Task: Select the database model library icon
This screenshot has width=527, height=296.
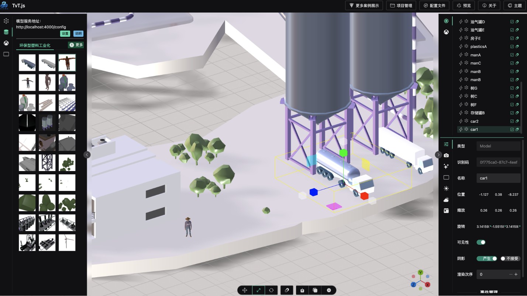Action: [x=6, y=32]
